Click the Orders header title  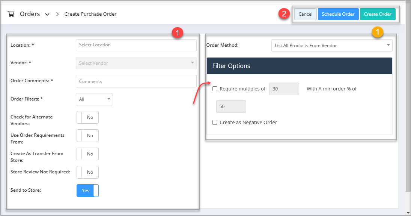tap(30, 14)
